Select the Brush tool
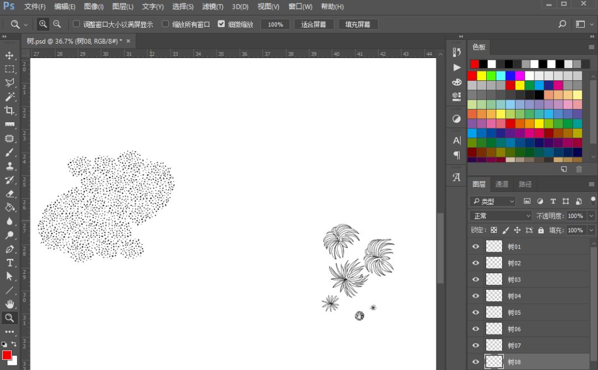598x370 pixels. pyautogui.click(x=9, y=153)
